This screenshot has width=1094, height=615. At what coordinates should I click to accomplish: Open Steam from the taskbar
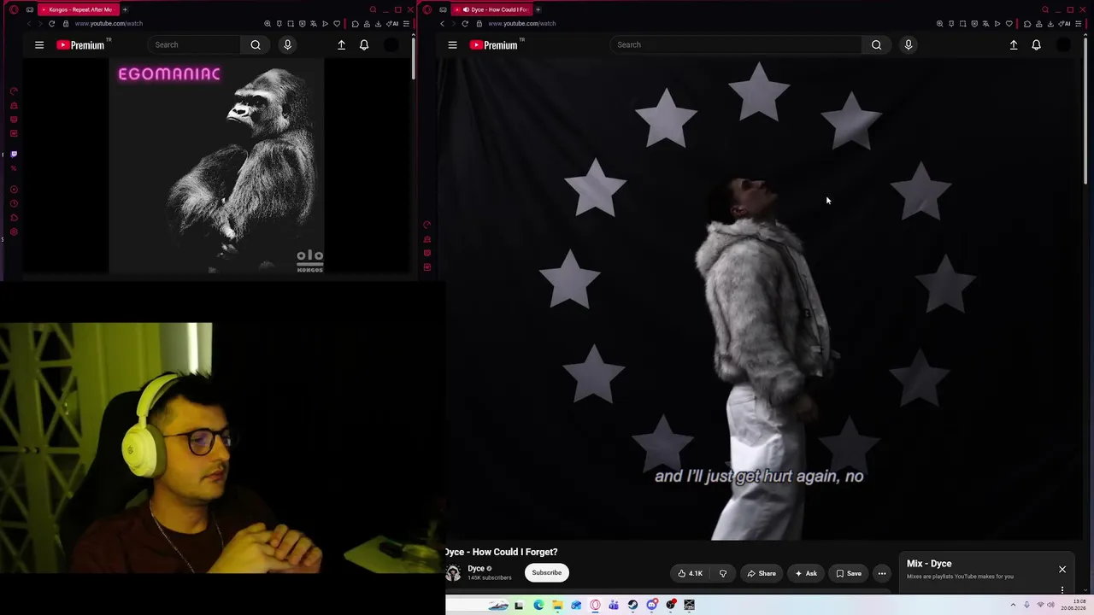(632, 605)
